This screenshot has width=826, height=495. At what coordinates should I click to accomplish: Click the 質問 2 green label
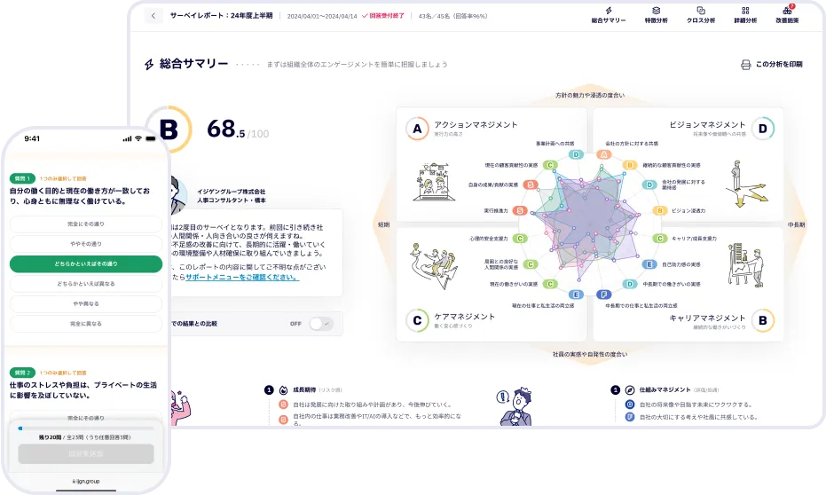click(x=23, y=373)
